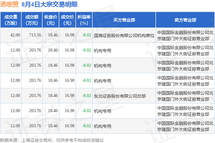
Task: Click 机构专用 in the last row
Action: click(103, 126)
